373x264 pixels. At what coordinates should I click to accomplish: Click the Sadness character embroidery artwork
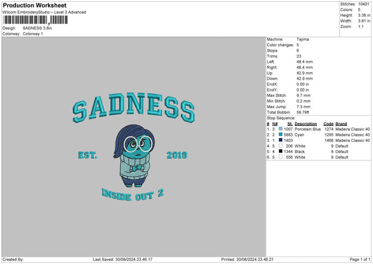pyautogui.click(x=134, y=156)
